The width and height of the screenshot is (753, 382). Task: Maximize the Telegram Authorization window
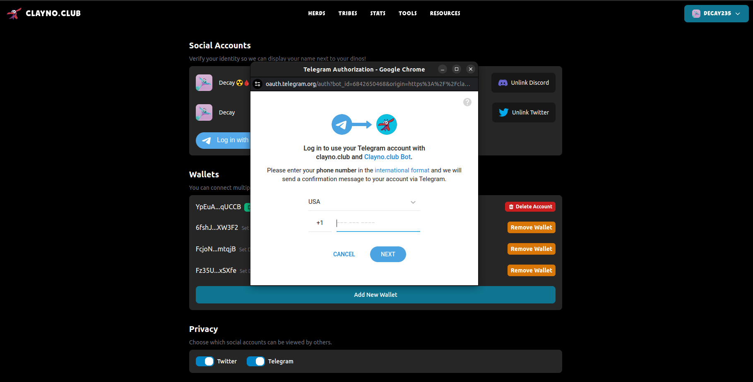click(457, 69)
